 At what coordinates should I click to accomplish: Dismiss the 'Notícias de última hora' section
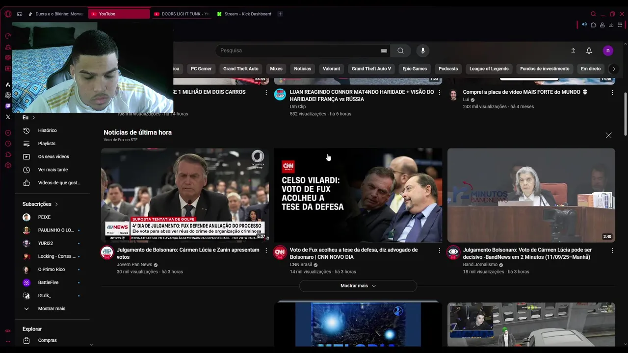[x=608, y=135]
